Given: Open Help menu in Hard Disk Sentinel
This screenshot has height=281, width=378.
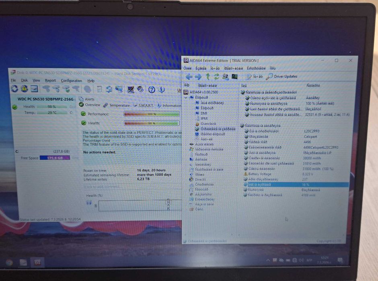Looking at the screenshot, I should pyautogui.click(x=91, y=81).
